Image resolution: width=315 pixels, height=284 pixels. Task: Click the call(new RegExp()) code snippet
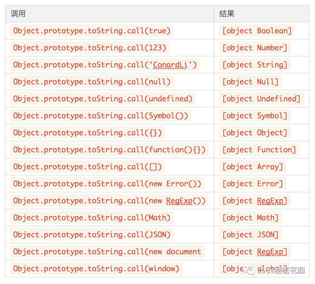110,201
